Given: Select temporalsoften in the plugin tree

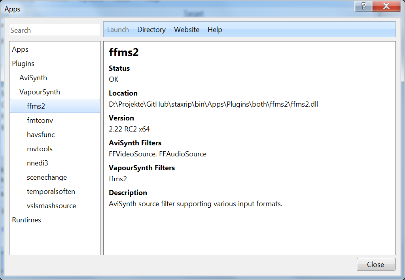Looking at the screenshot, I should point(51,191).
